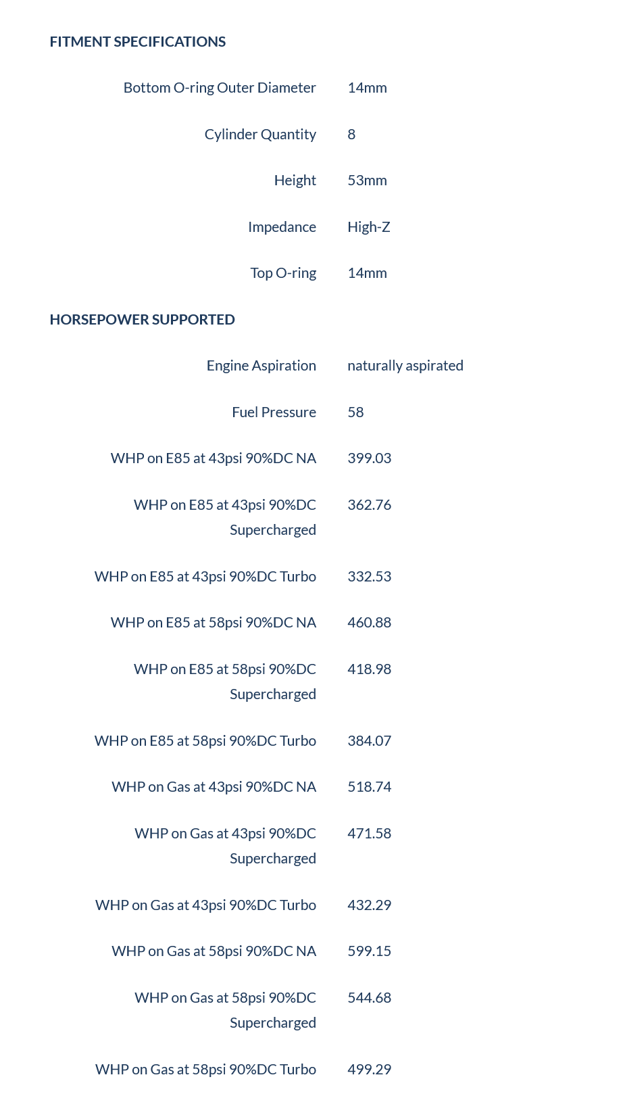Screen dimensions: 623x1096
Task: Select the Fuel Pressure label
Action: pos(274,412)
